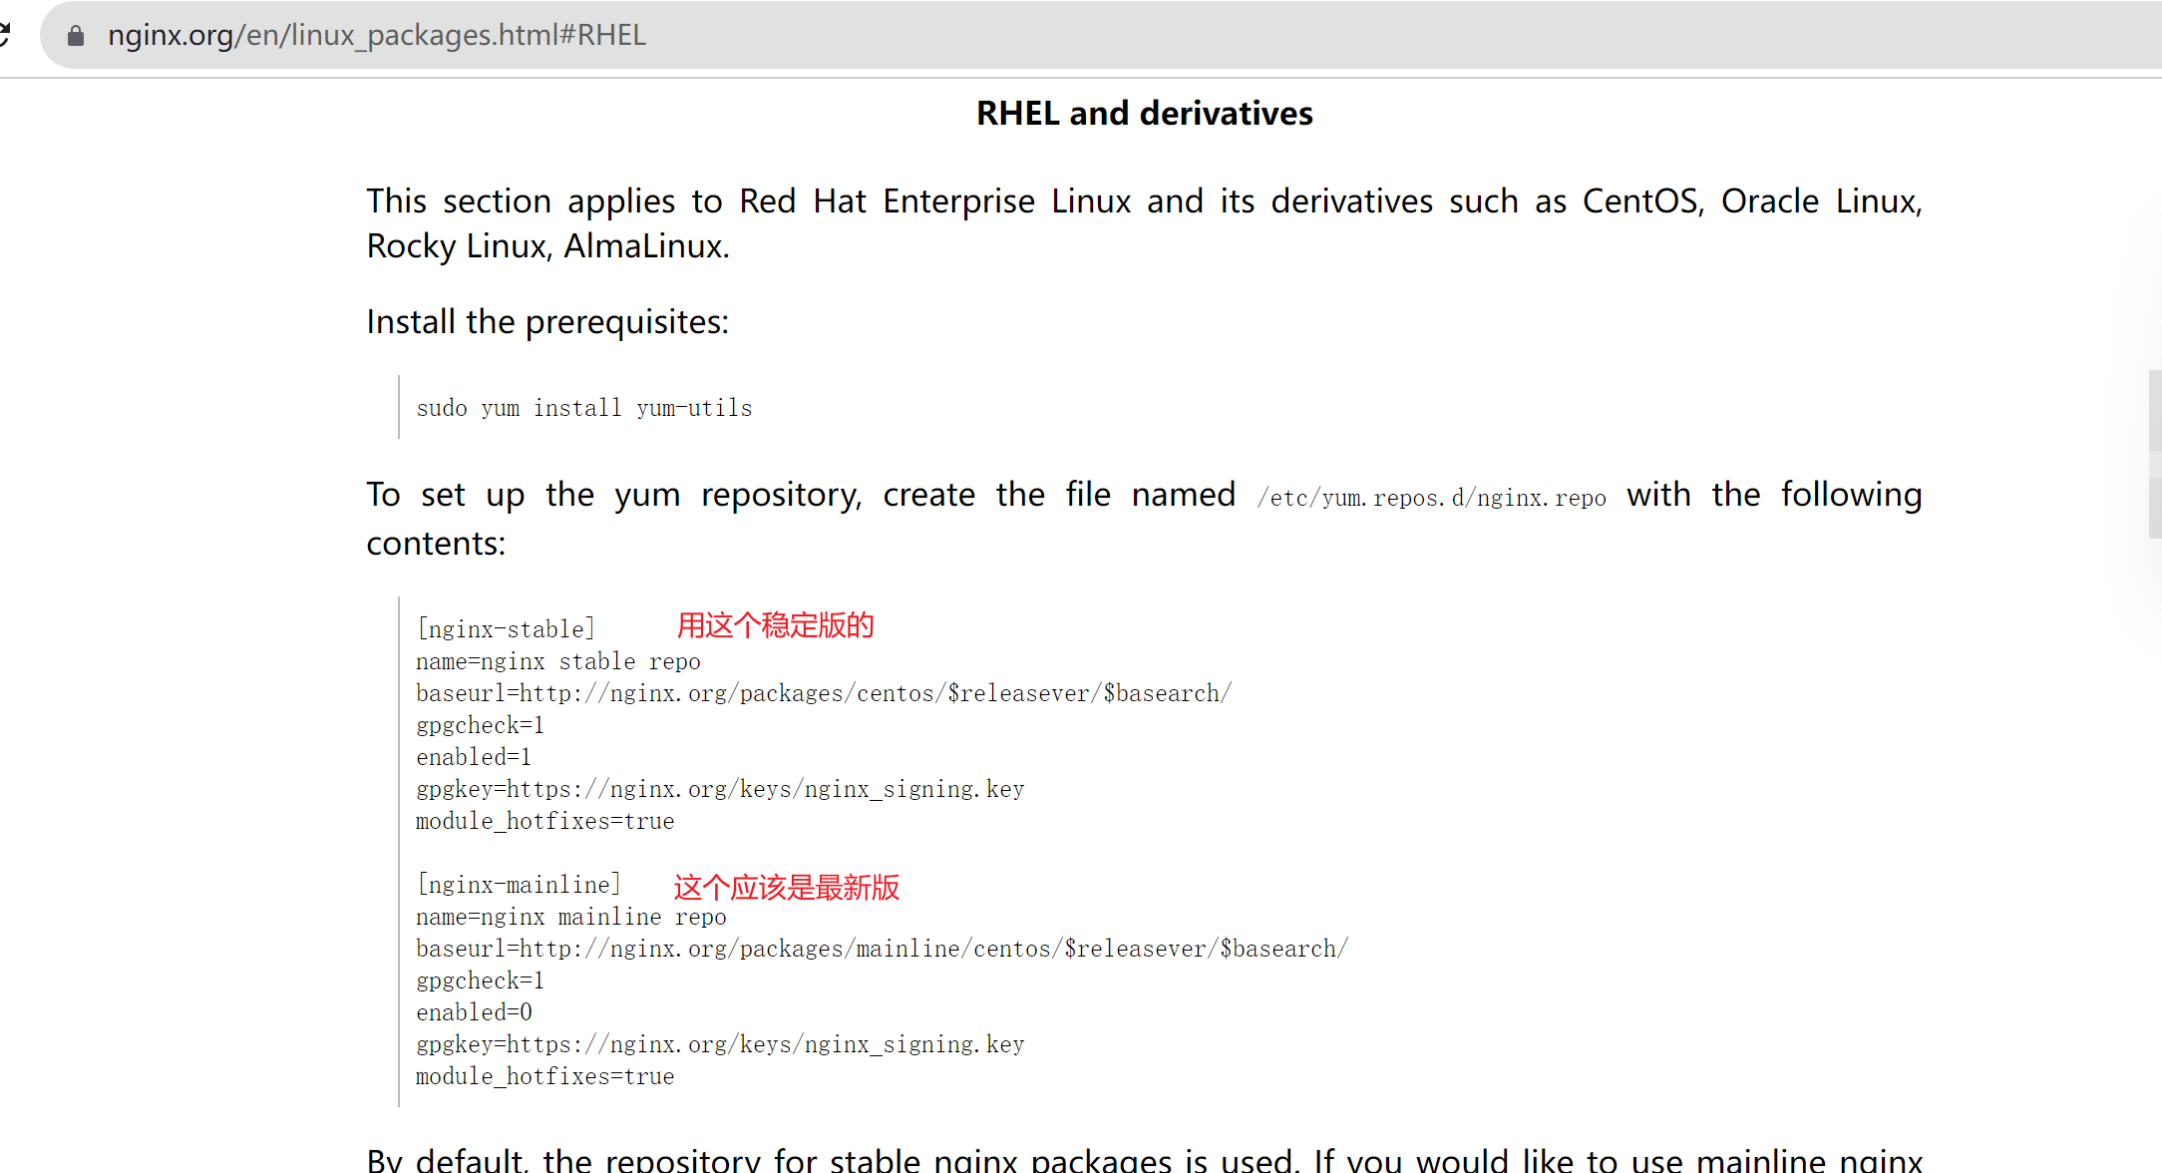Click the name=nginx mainline repo line
Viewport: 2162px width, 1173px height.
click(x=570, y=917)
